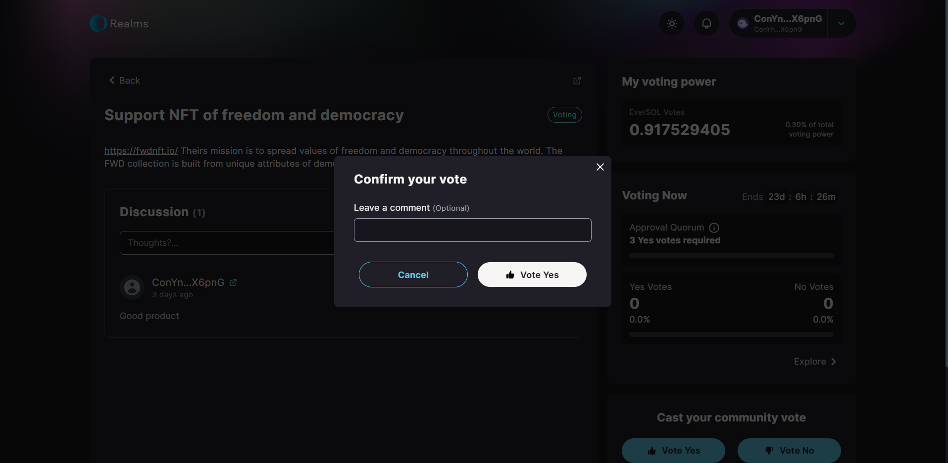
Task: Open notifications bell icon
Action: tap(706, 23)
